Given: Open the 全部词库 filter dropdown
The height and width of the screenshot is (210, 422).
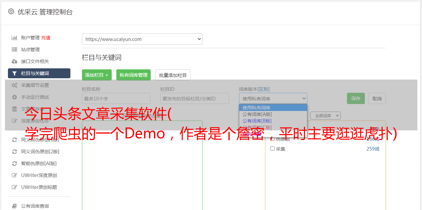Looking at the screenshot, I should [326, 116].
